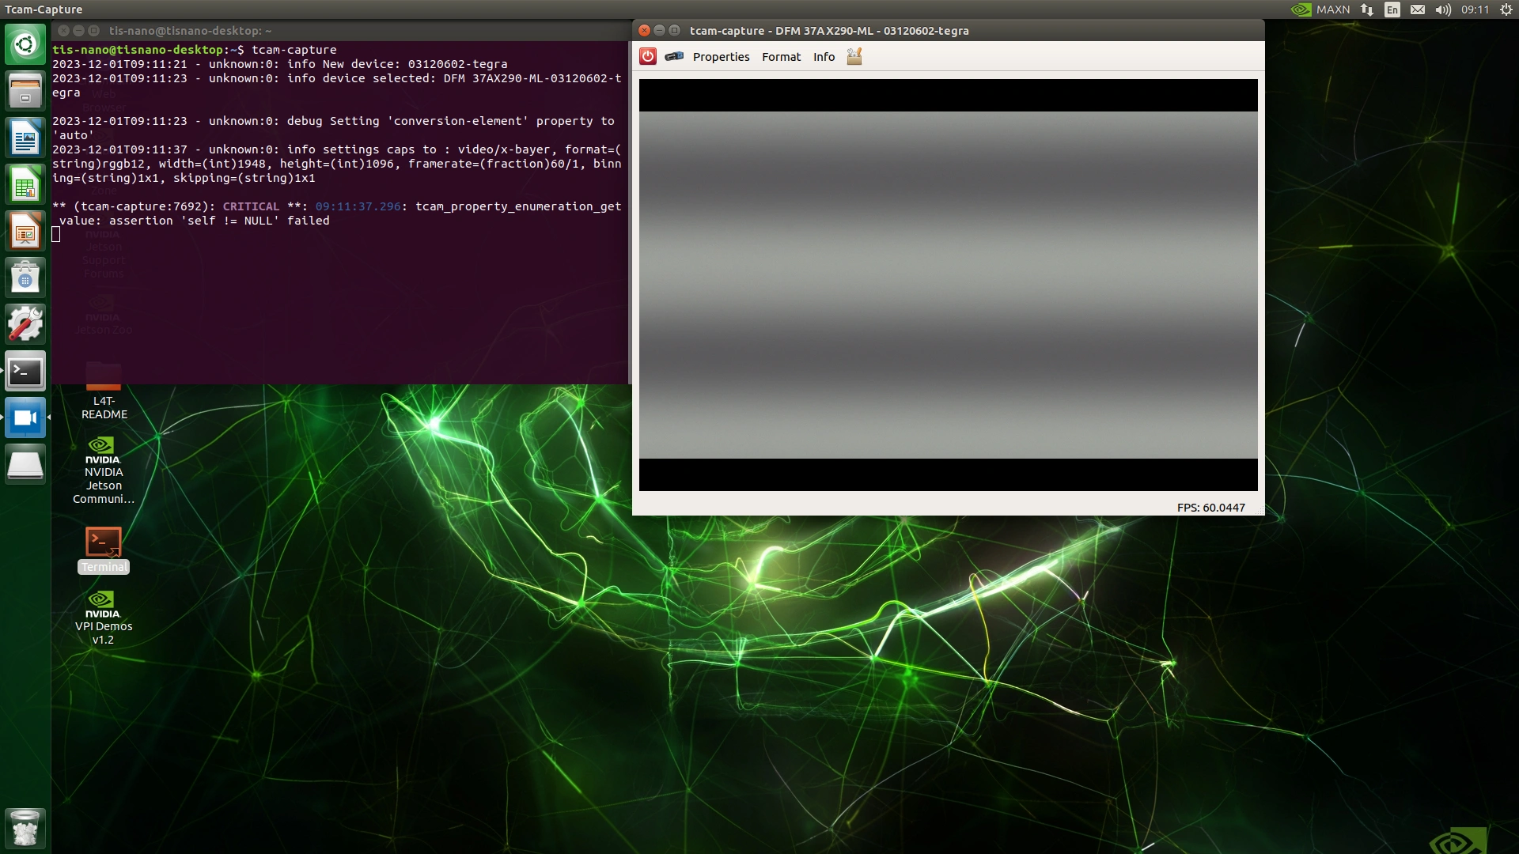Open the sound volume indicator menu

point(1443,9)
